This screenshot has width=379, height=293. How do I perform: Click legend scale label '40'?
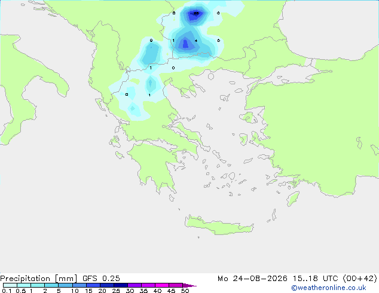(x=157, y=291)
